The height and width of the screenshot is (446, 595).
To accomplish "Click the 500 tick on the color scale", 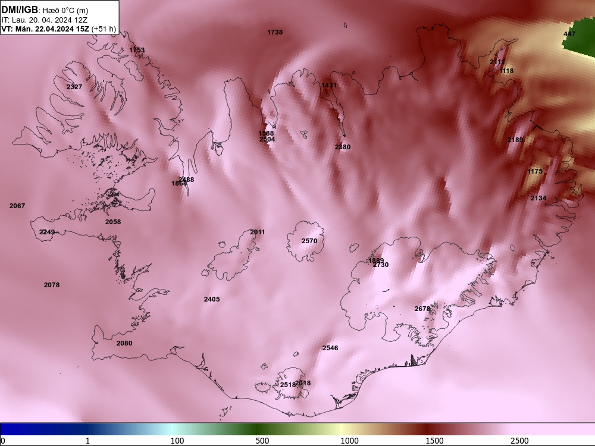I will 262,441.
